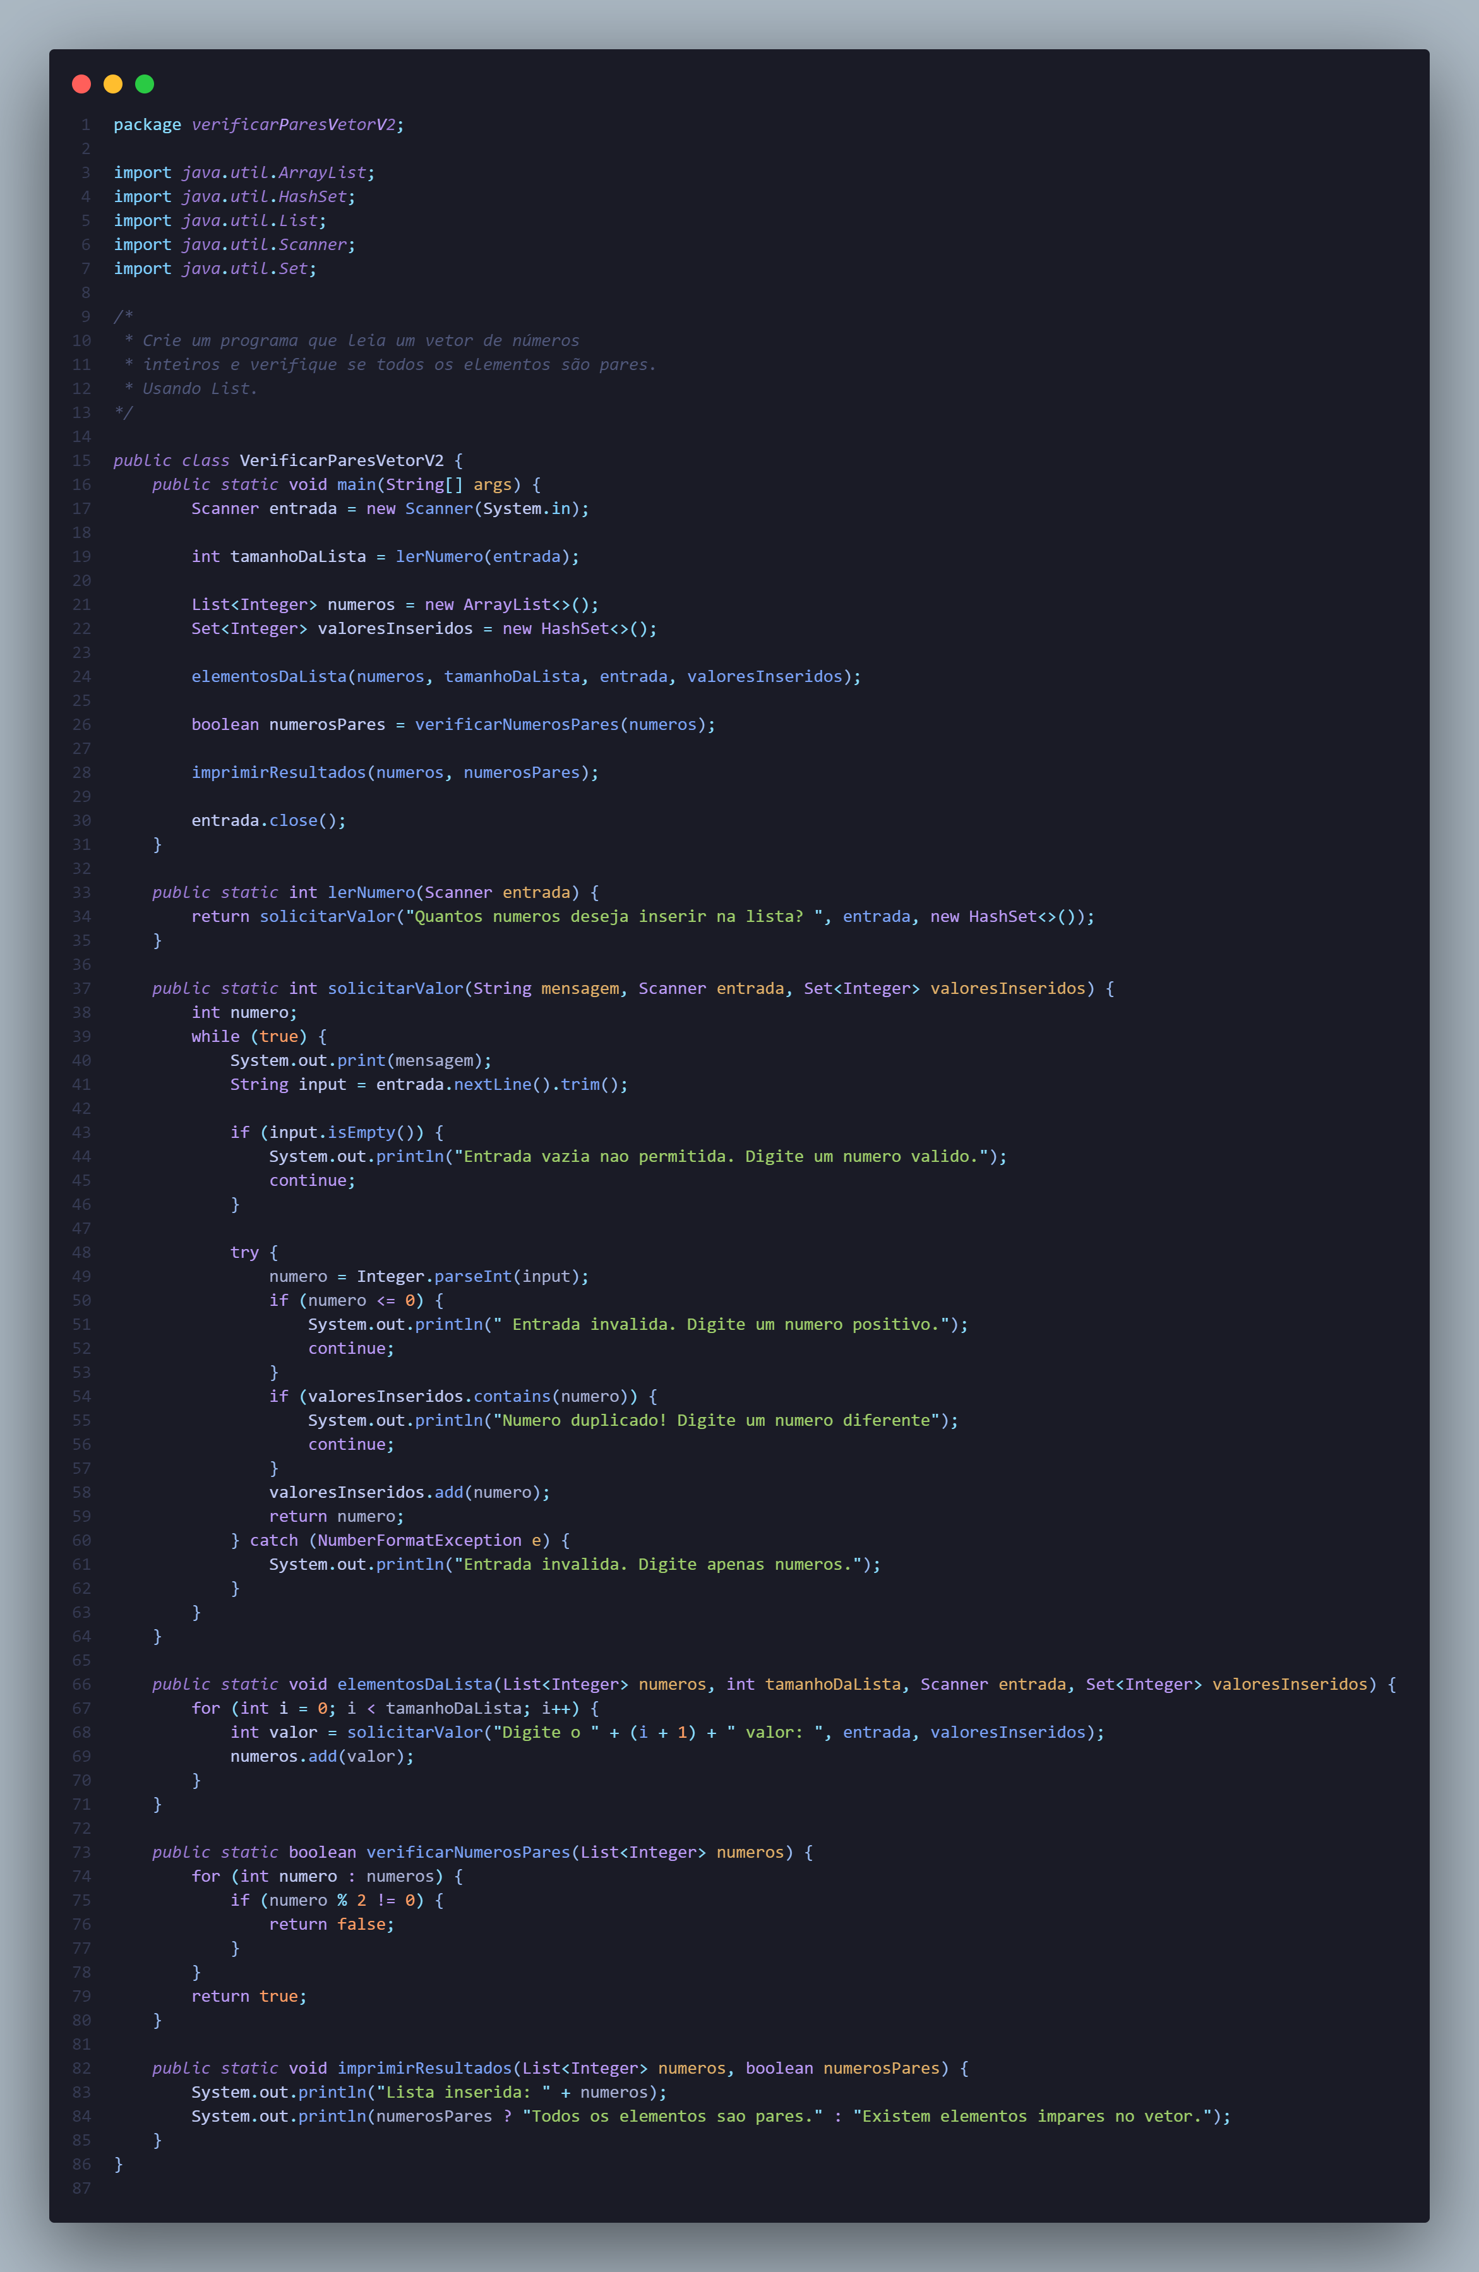Click 'System.in' in the Scanner constructor
Screen dimensions: 1479x2272
pyautogui.click(x=527, y=509)
